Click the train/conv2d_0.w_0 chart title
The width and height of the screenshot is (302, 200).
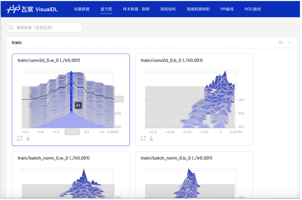[x=49, y=60]
